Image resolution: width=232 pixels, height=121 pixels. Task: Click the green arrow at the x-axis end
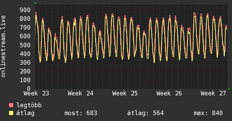(229, 89)
